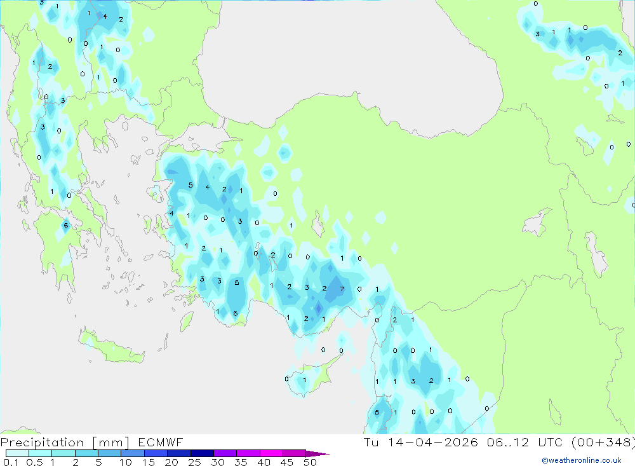Image resolution: width=635 pixels, height=466 pixels.
Task: Click the '35' legend scale label
Action: 241,462
